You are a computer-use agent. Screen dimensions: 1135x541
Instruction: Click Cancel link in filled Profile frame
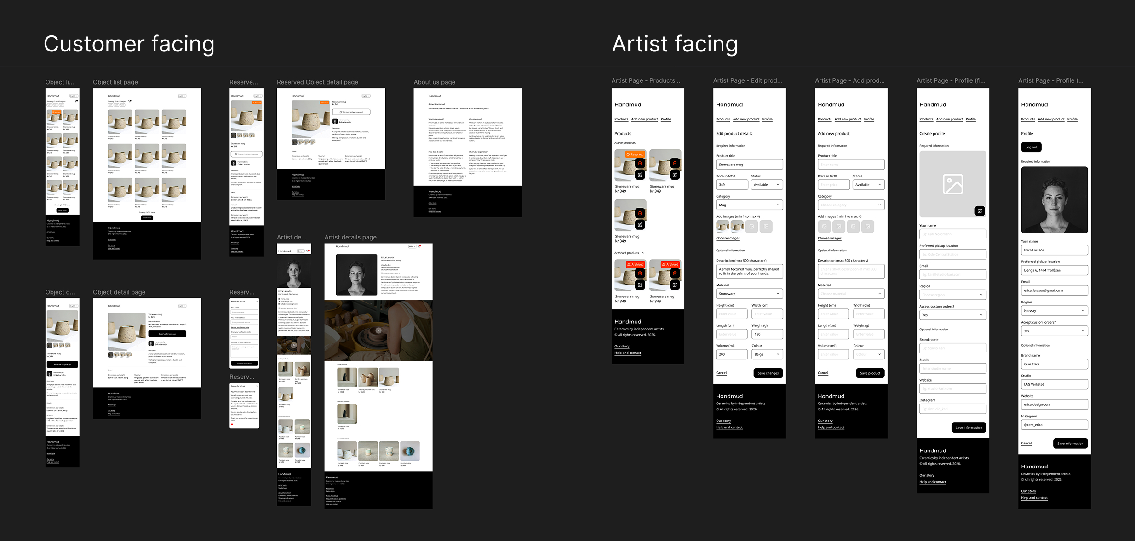(1026, 443)
